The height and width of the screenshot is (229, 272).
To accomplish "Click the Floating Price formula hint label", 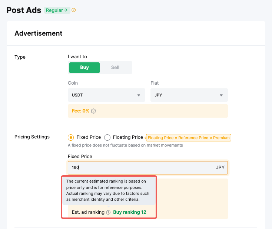I will click(x=189, y=138).
